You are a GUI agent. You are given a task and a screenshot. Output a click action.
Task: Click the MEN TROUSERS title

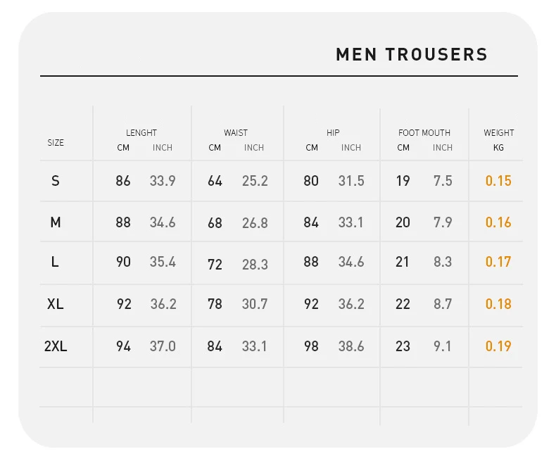pyautogui.click(x=412, y=54)
